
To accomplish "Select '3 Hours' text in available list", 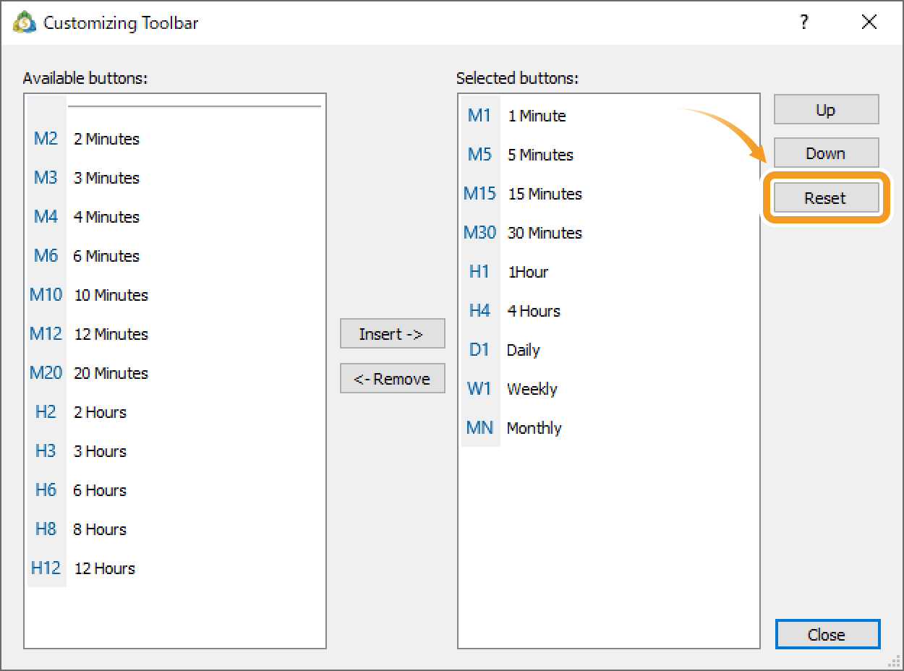I will (x=100, y=451).
